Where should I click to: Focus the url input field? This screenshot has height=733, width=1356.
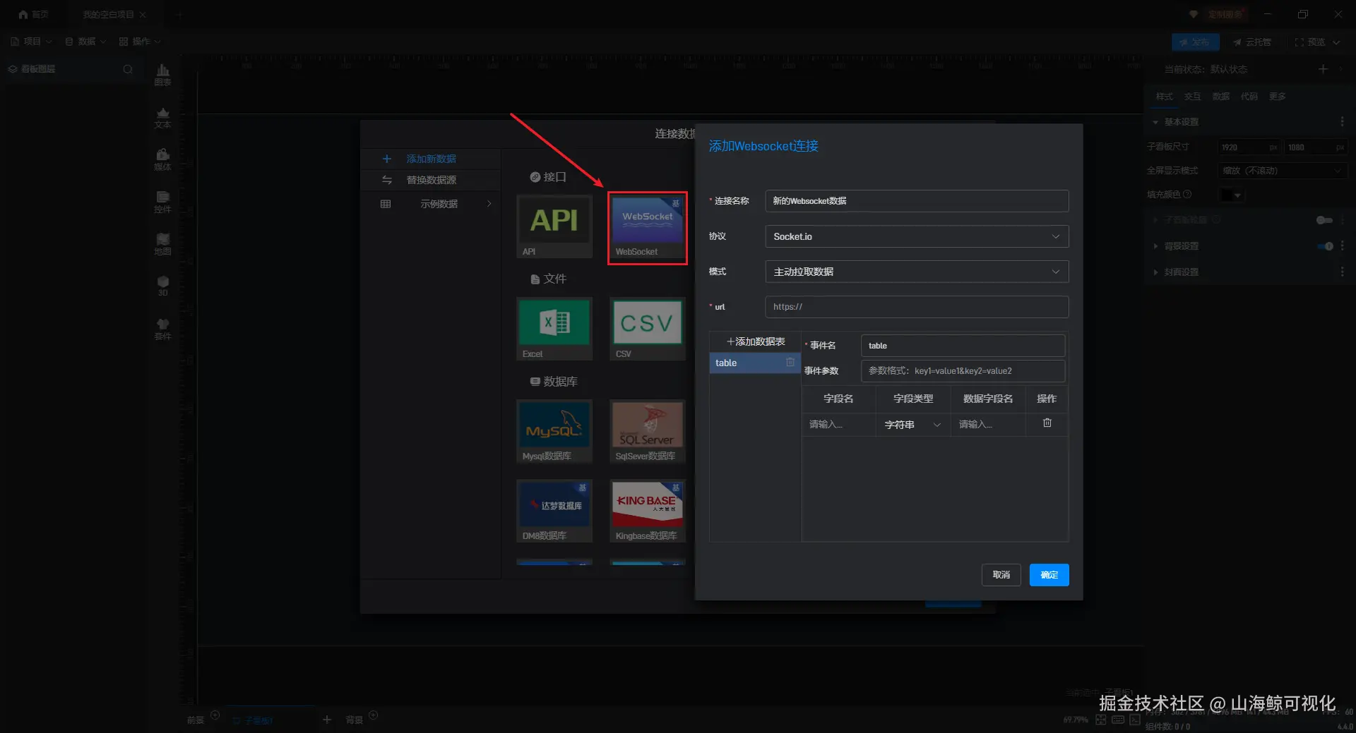917,307
